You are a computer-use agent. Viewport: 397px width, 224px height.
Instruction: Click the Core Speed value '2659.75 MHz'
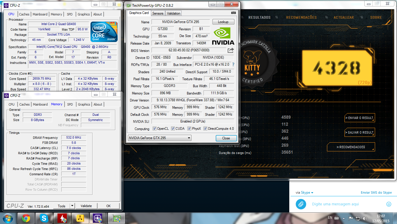click(42, 79)
